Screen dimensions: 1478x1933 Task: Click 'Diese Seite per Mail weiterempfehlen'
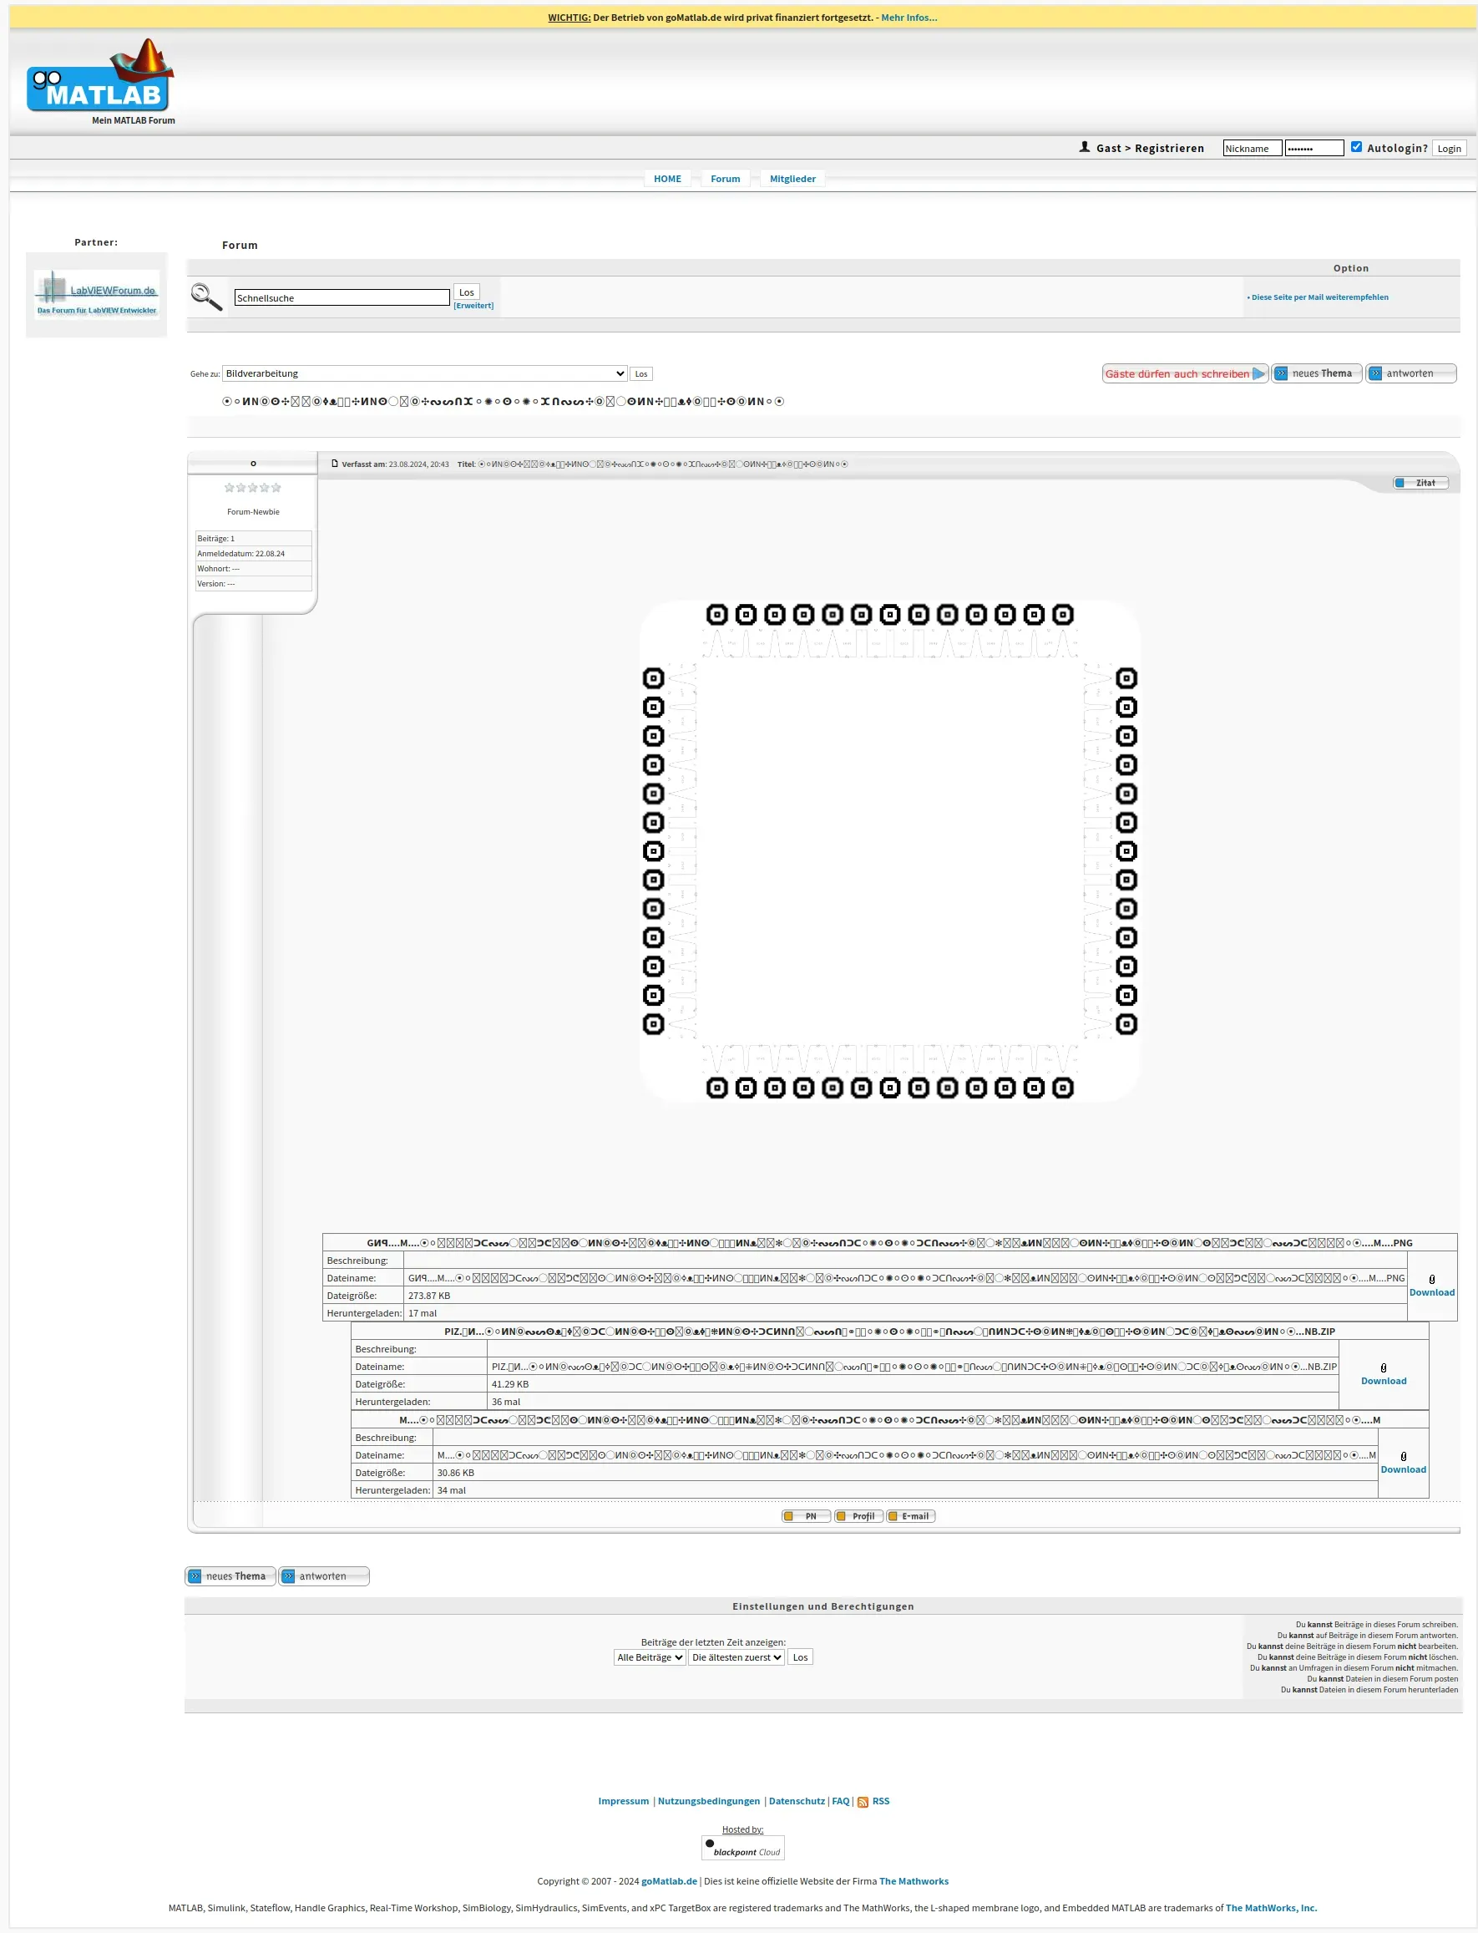click(x=1319, y=297)
